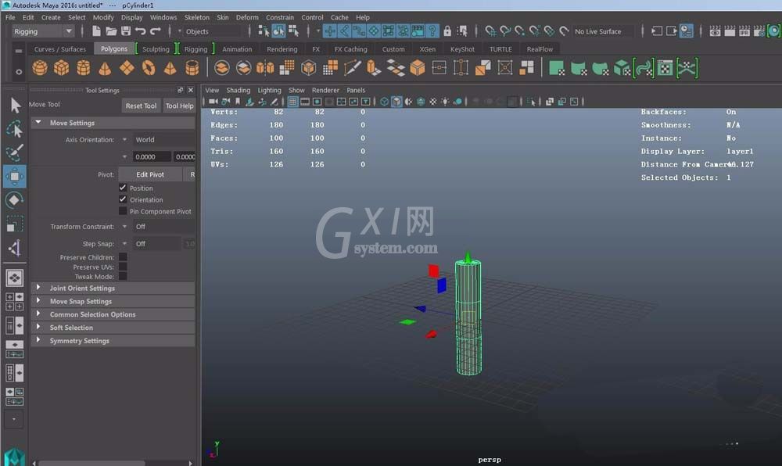Click the Tool Settings horizontal scrollbar
This screenshot has width=782, height=466.
pyautogui.click(x=91, y=463)
